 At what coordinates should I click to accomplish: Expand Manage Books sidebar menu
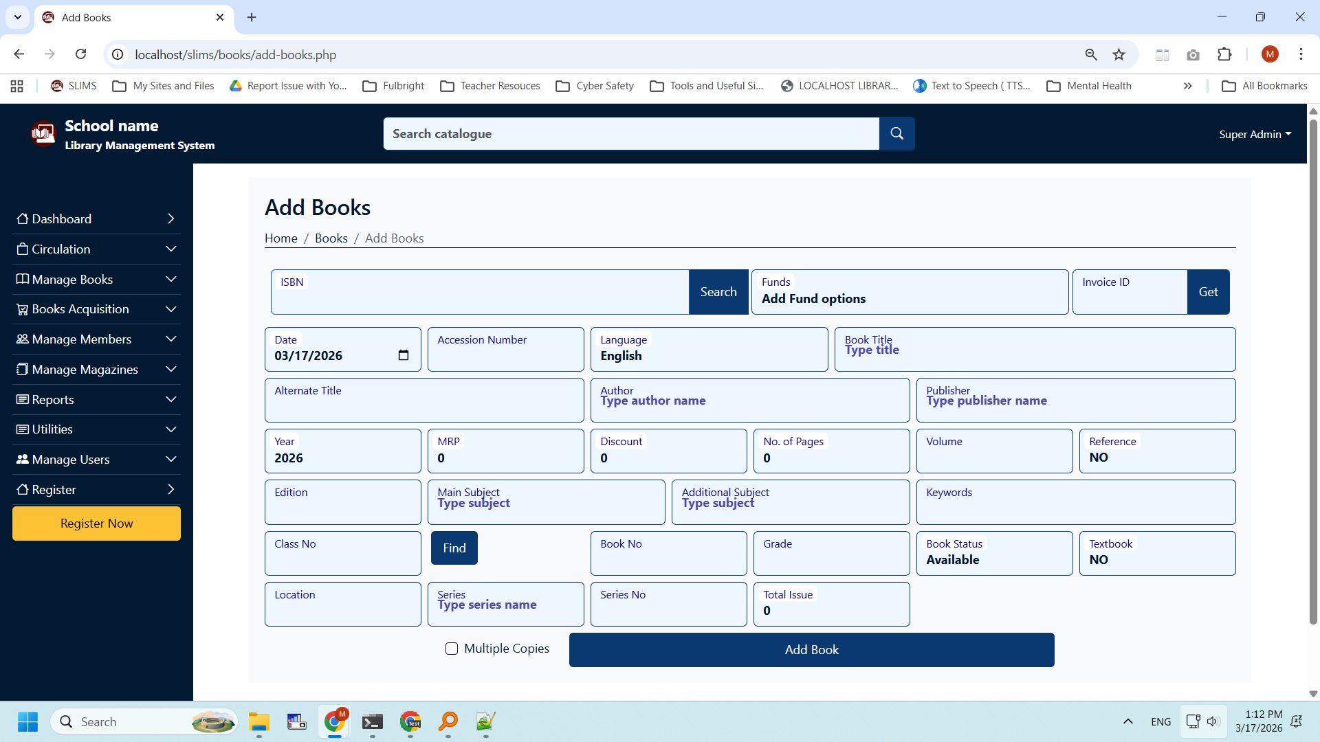tap(96, 279)
